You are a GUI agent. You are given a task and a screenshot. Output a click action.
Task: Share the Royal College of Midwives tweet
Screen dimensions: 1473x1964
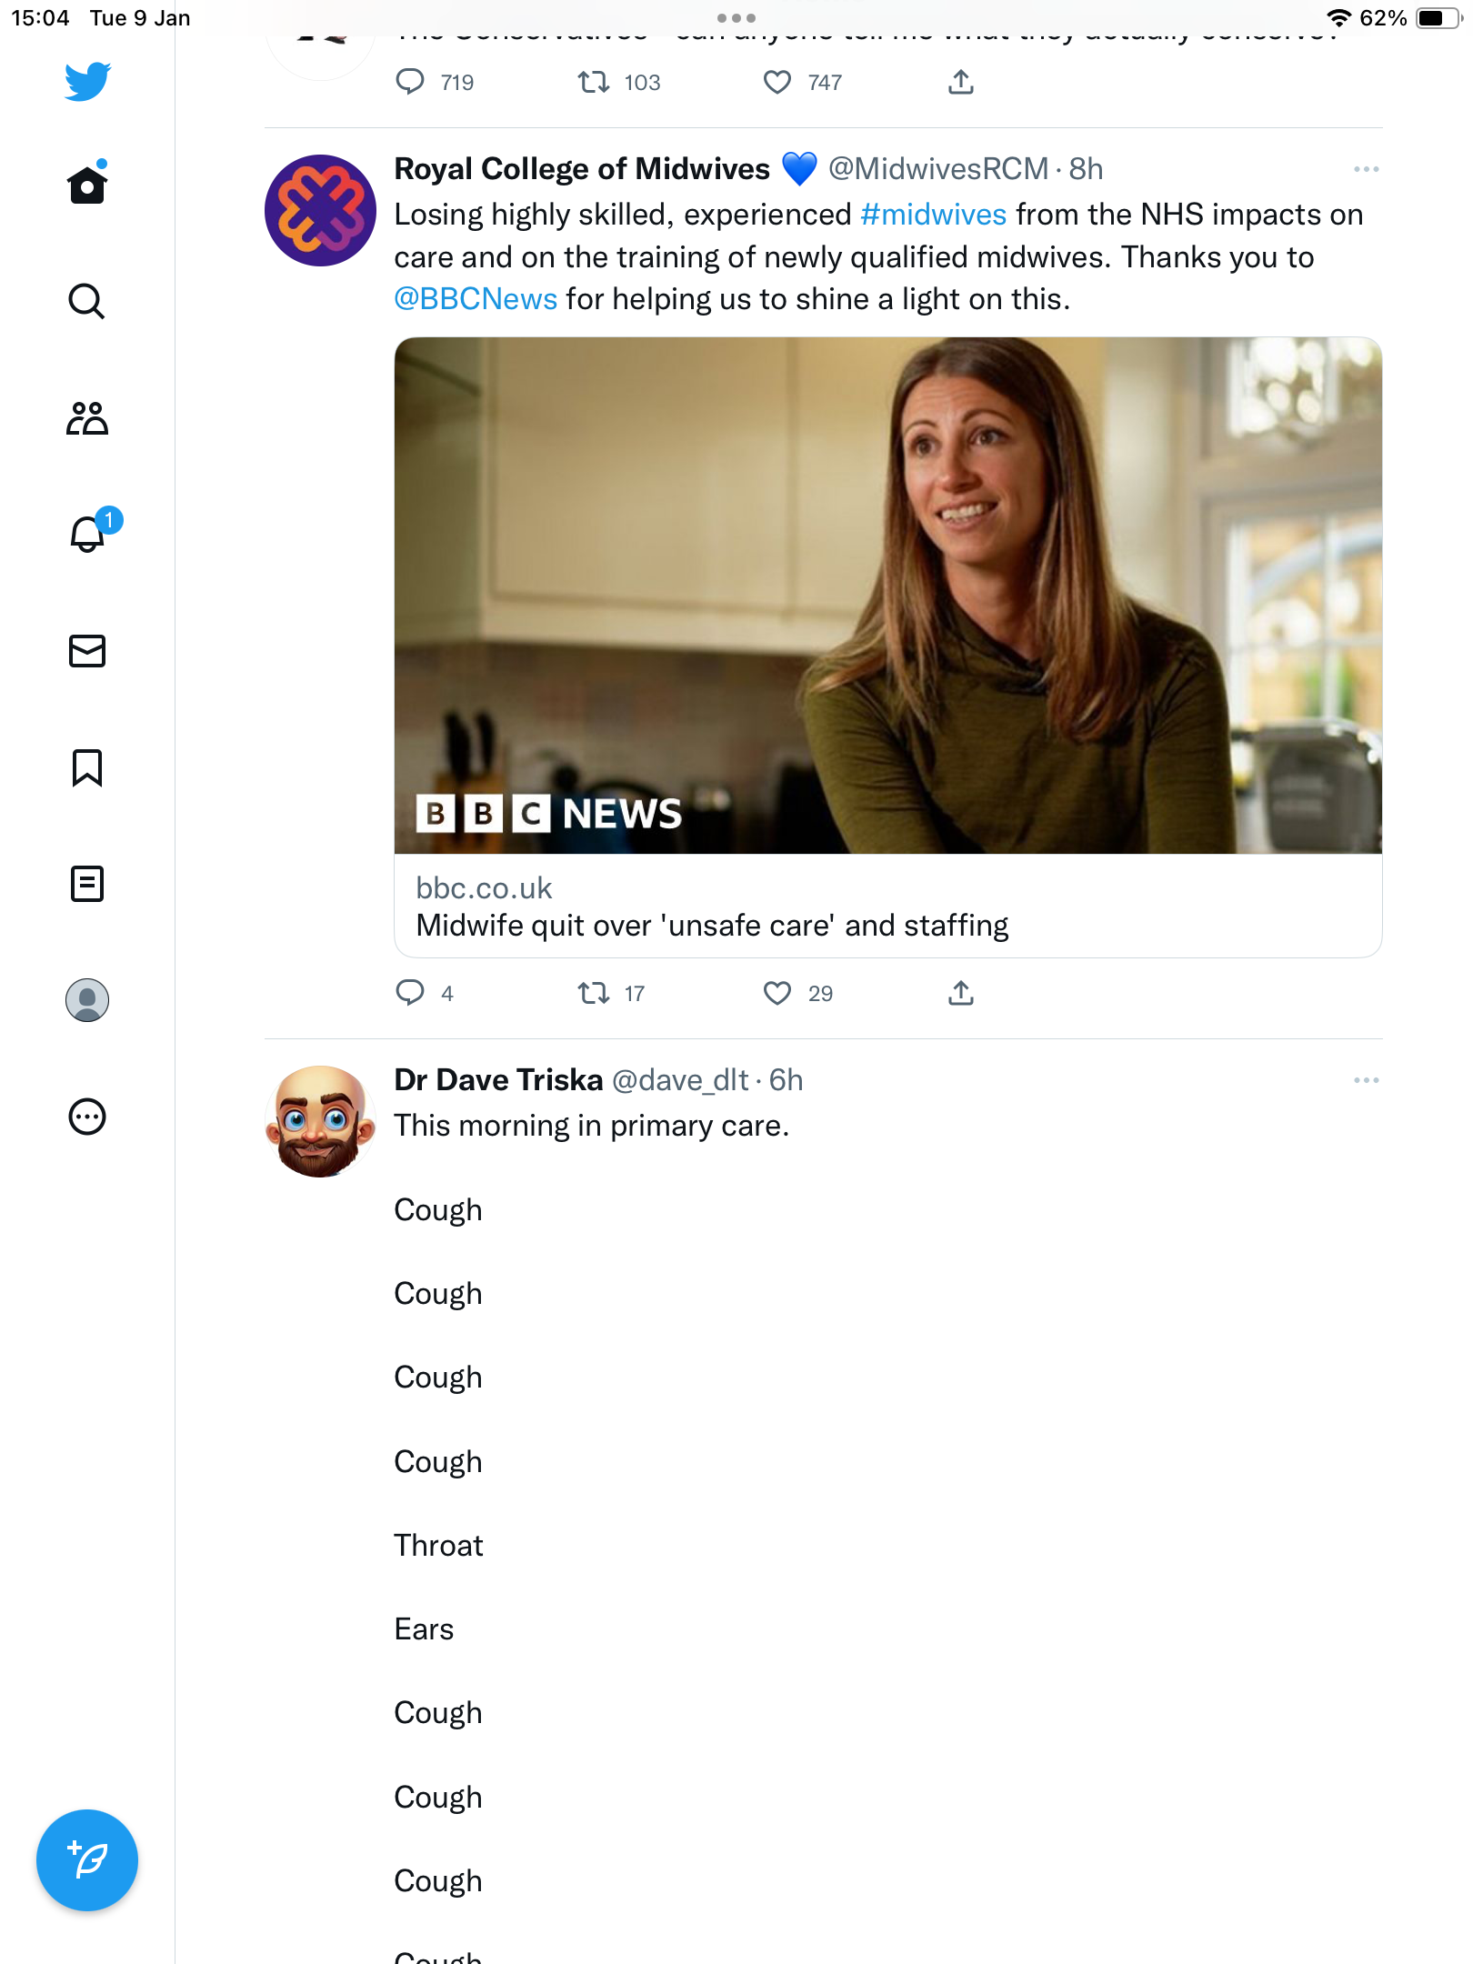click(961, 993)
